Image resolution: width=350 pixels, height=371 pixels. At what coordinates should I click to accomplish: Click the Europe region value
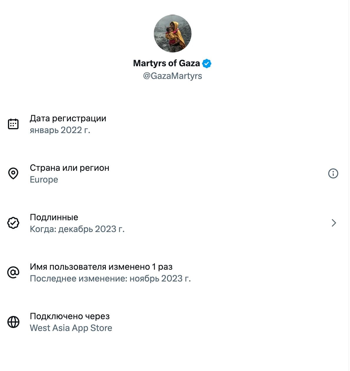coord(44,180)
